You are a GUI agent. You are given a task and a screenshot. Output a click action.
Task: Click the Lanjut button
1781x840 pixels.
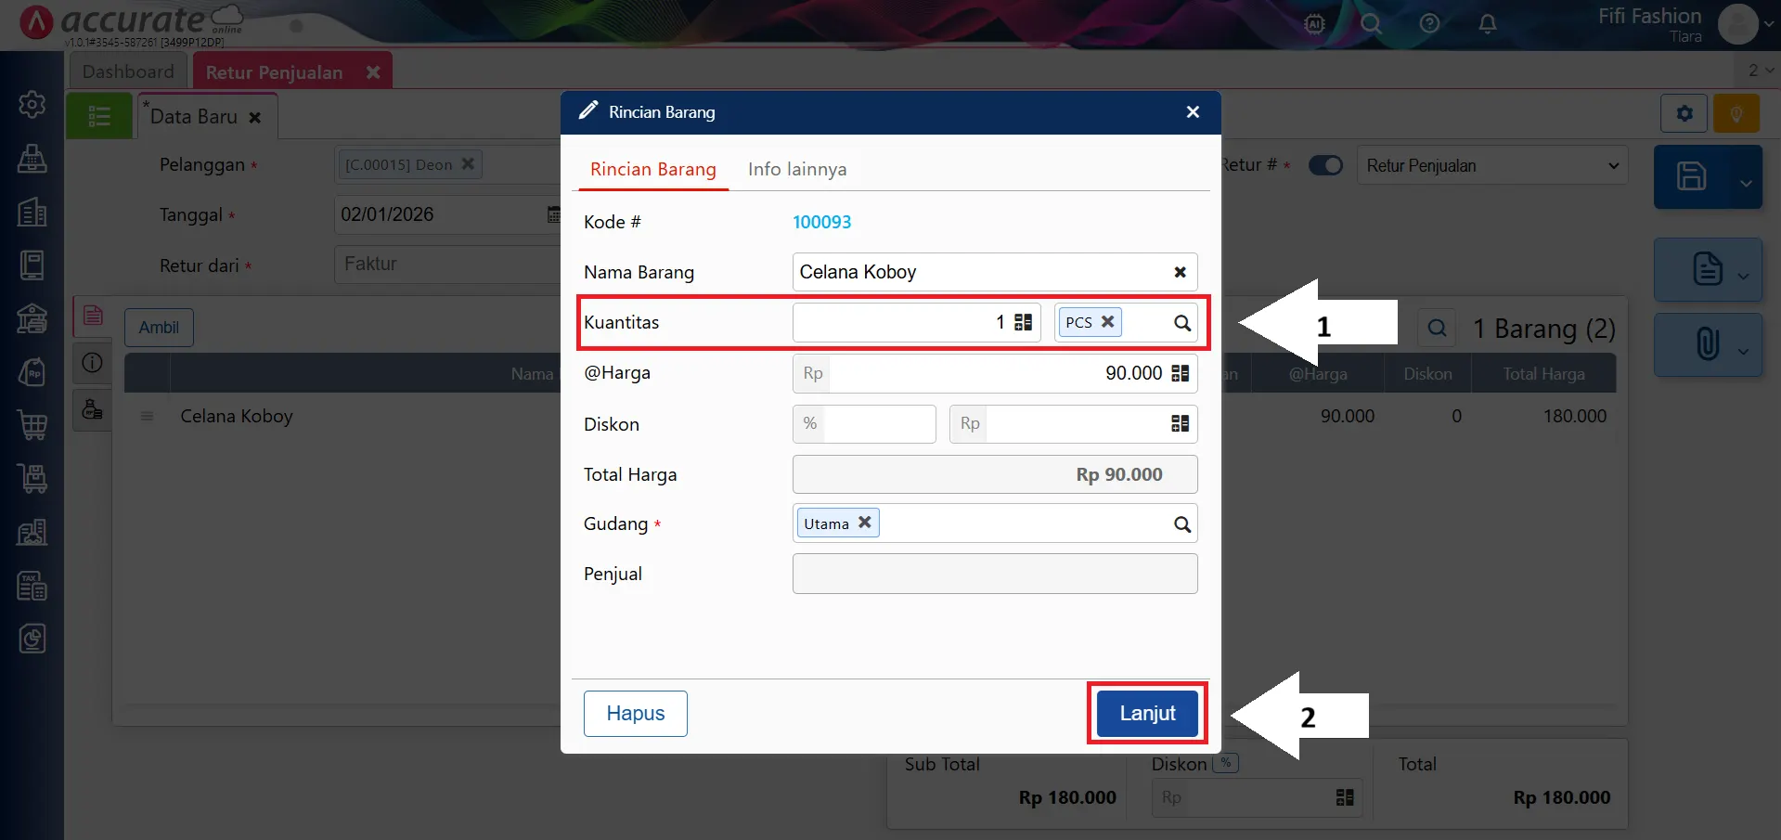coord(1146,713)
